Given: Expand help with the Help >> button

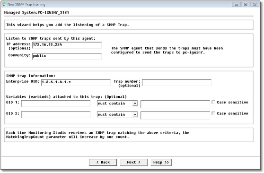Looking at the screenshot, I should 161,162.
